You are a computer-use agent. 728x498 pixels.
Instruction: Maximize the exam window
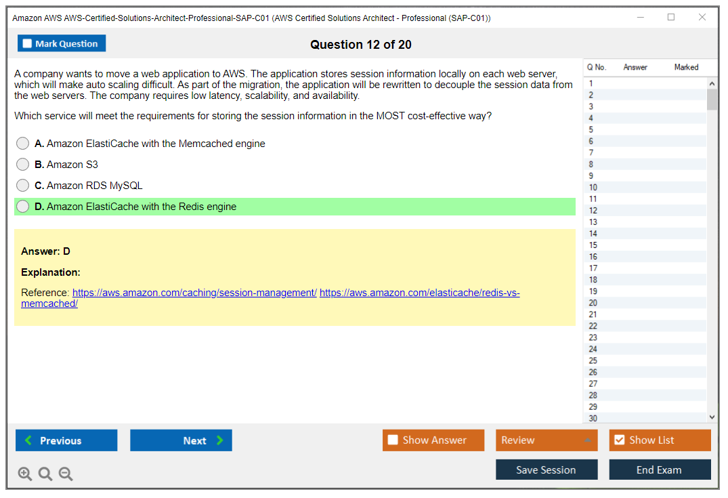click(671, 18)
